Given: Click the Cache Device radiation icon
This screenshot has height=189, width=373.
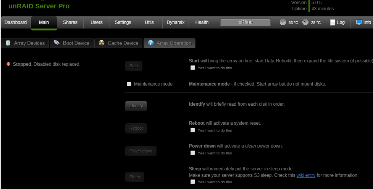Looking at the screenshot, I should point(102,43).
